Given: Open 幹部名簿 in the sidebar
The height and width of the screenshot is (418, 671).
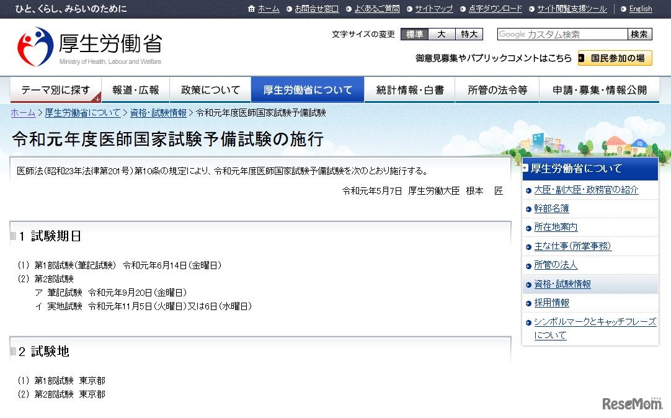Looking at the screenshot, I should pos(551,209).
